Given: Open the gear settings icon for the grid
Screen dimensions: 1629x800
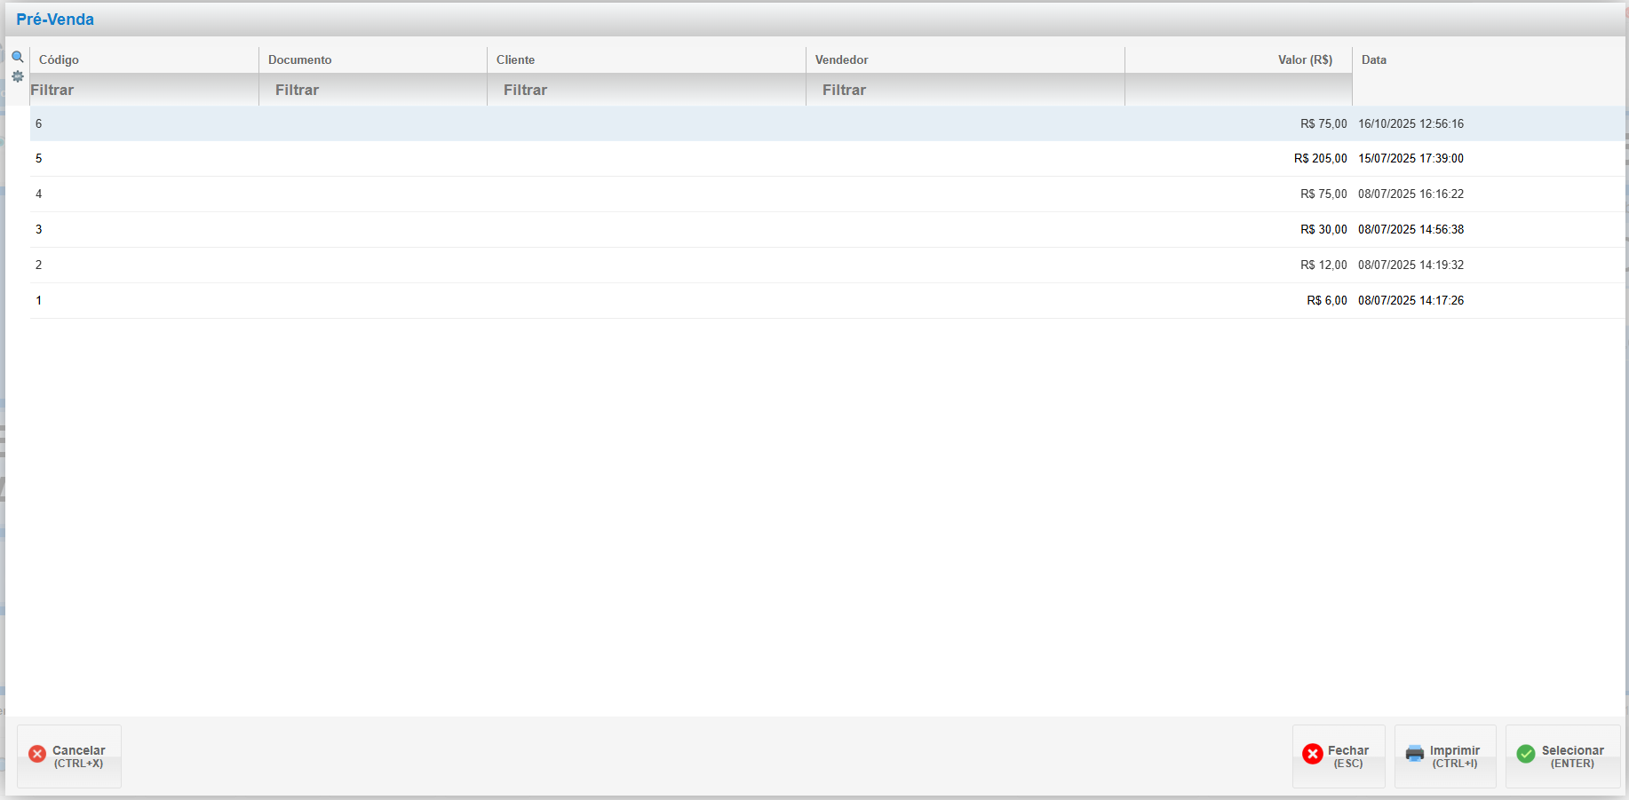Looking at the screenshot, I should [x=17, y=76].
